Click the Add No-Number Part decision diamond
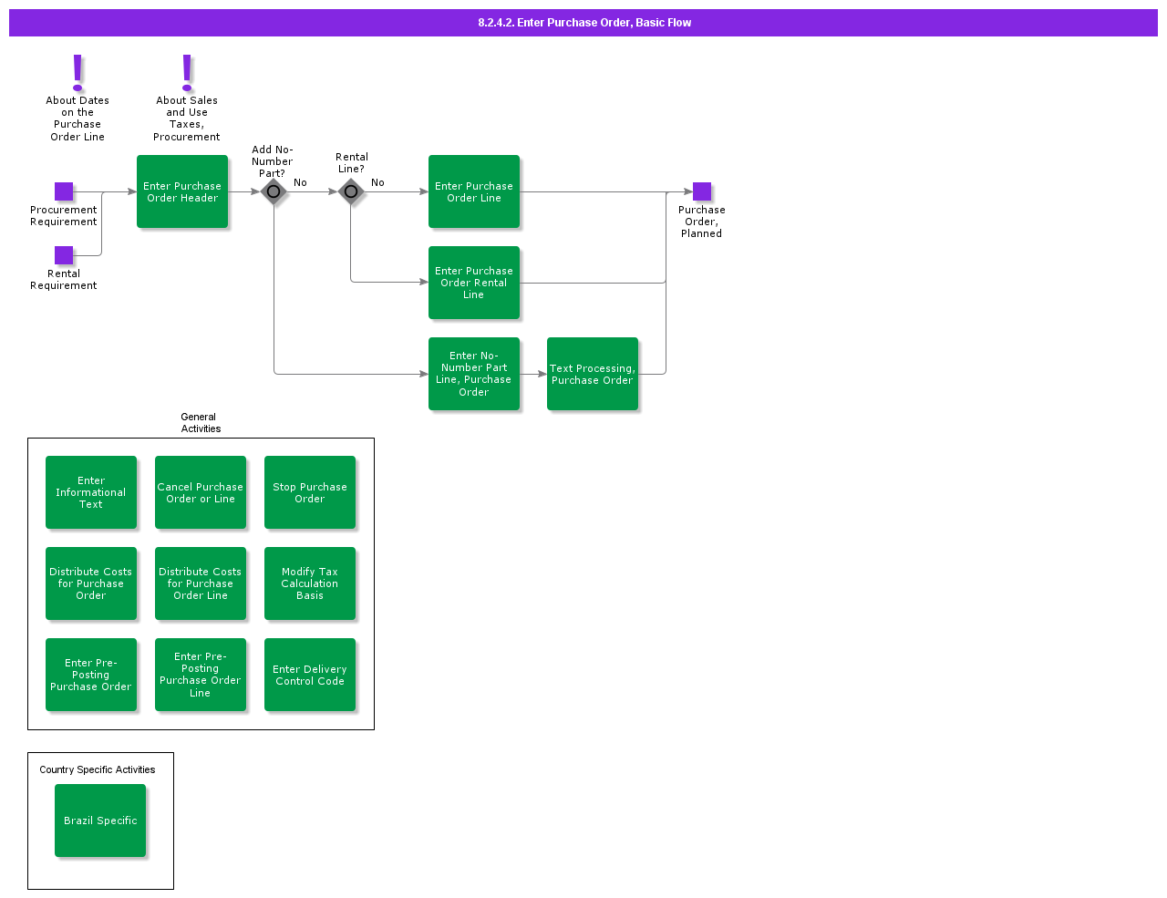1167x898 pixels. click(x=274, y=191)
